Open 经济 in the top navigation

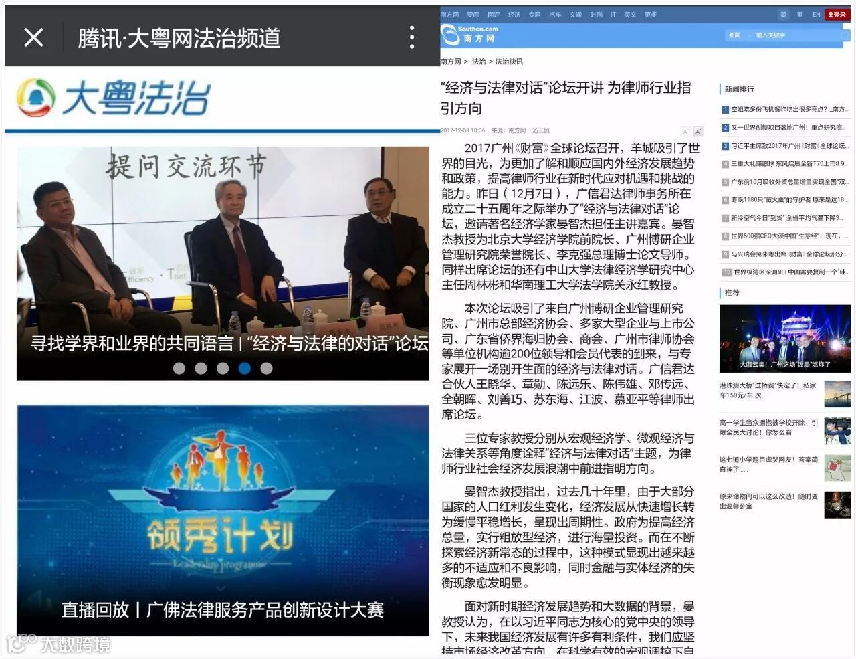pos(514,14)
